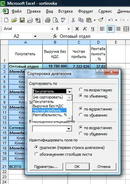Select first sort 'по возрастанию' radio
The image size is (130, 184).
[x=81, y=90]
